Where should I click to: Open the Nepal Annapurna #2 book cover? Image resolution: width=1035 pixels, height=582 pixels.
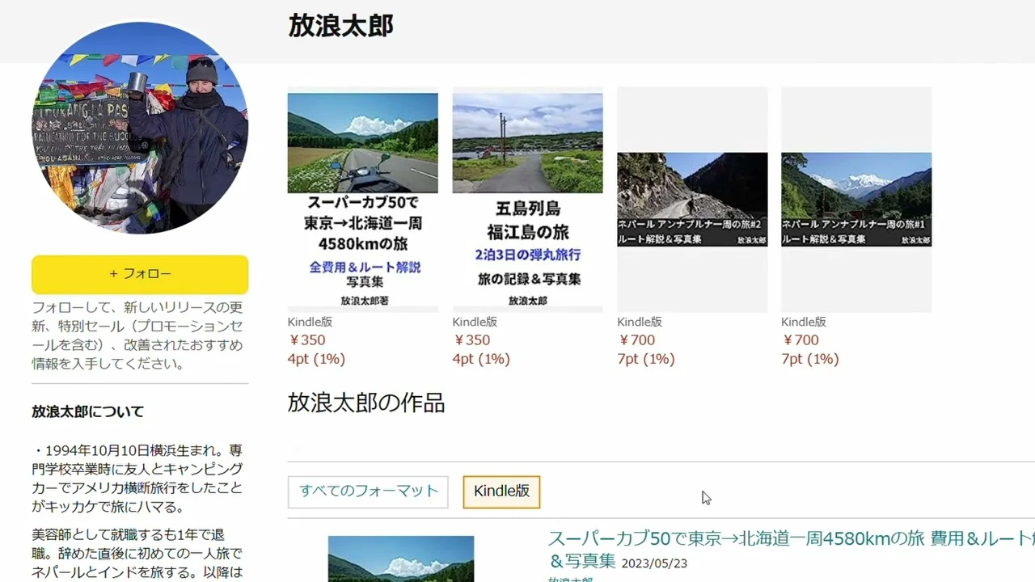[692, 199]
